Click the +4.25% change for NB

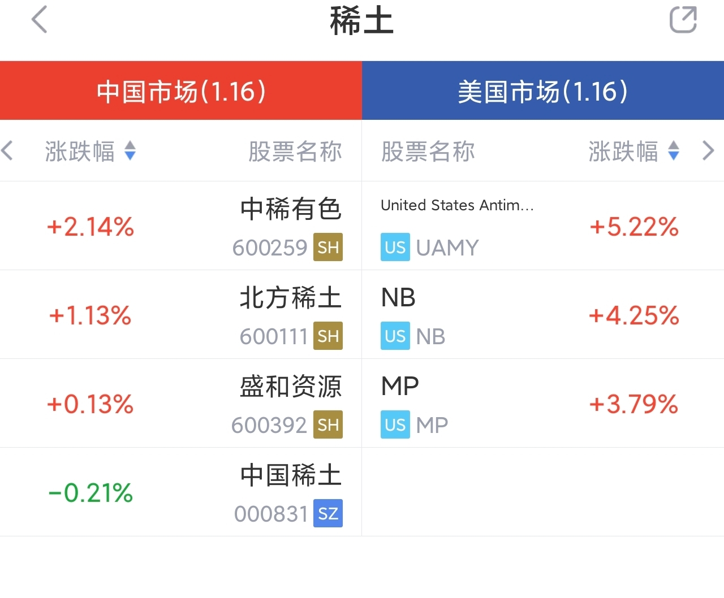(633, 315)
